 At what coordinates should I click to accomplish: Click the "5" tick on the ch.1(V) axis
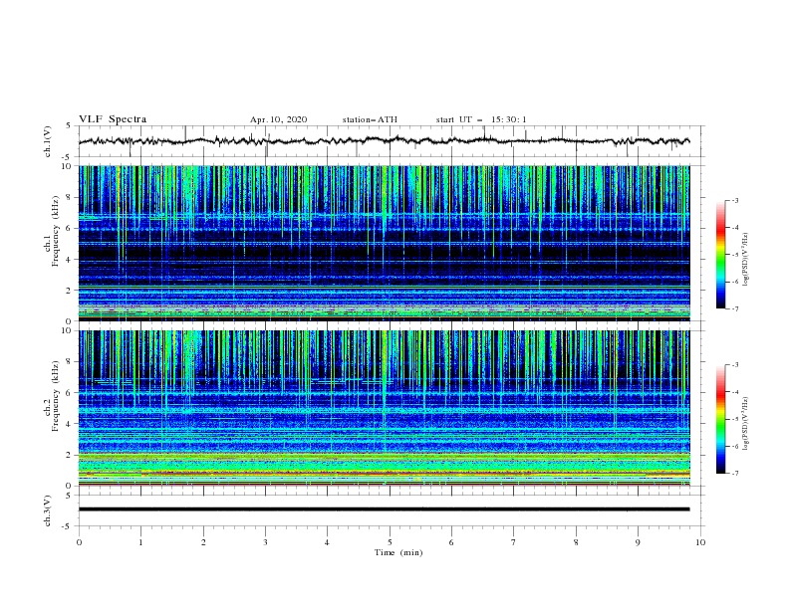69,125
